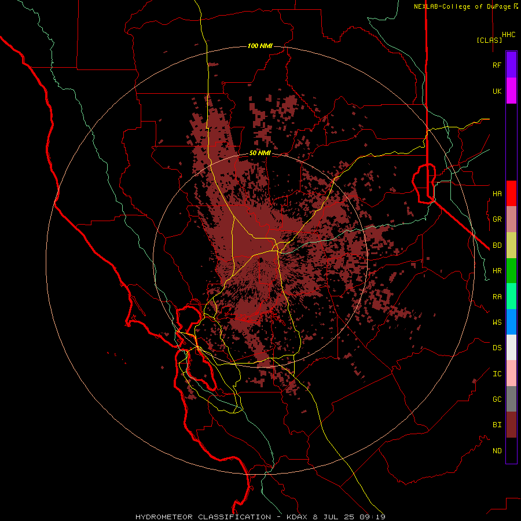Click the BI legend label
This screenshot has width=521, height=521.
coord(497,425)
